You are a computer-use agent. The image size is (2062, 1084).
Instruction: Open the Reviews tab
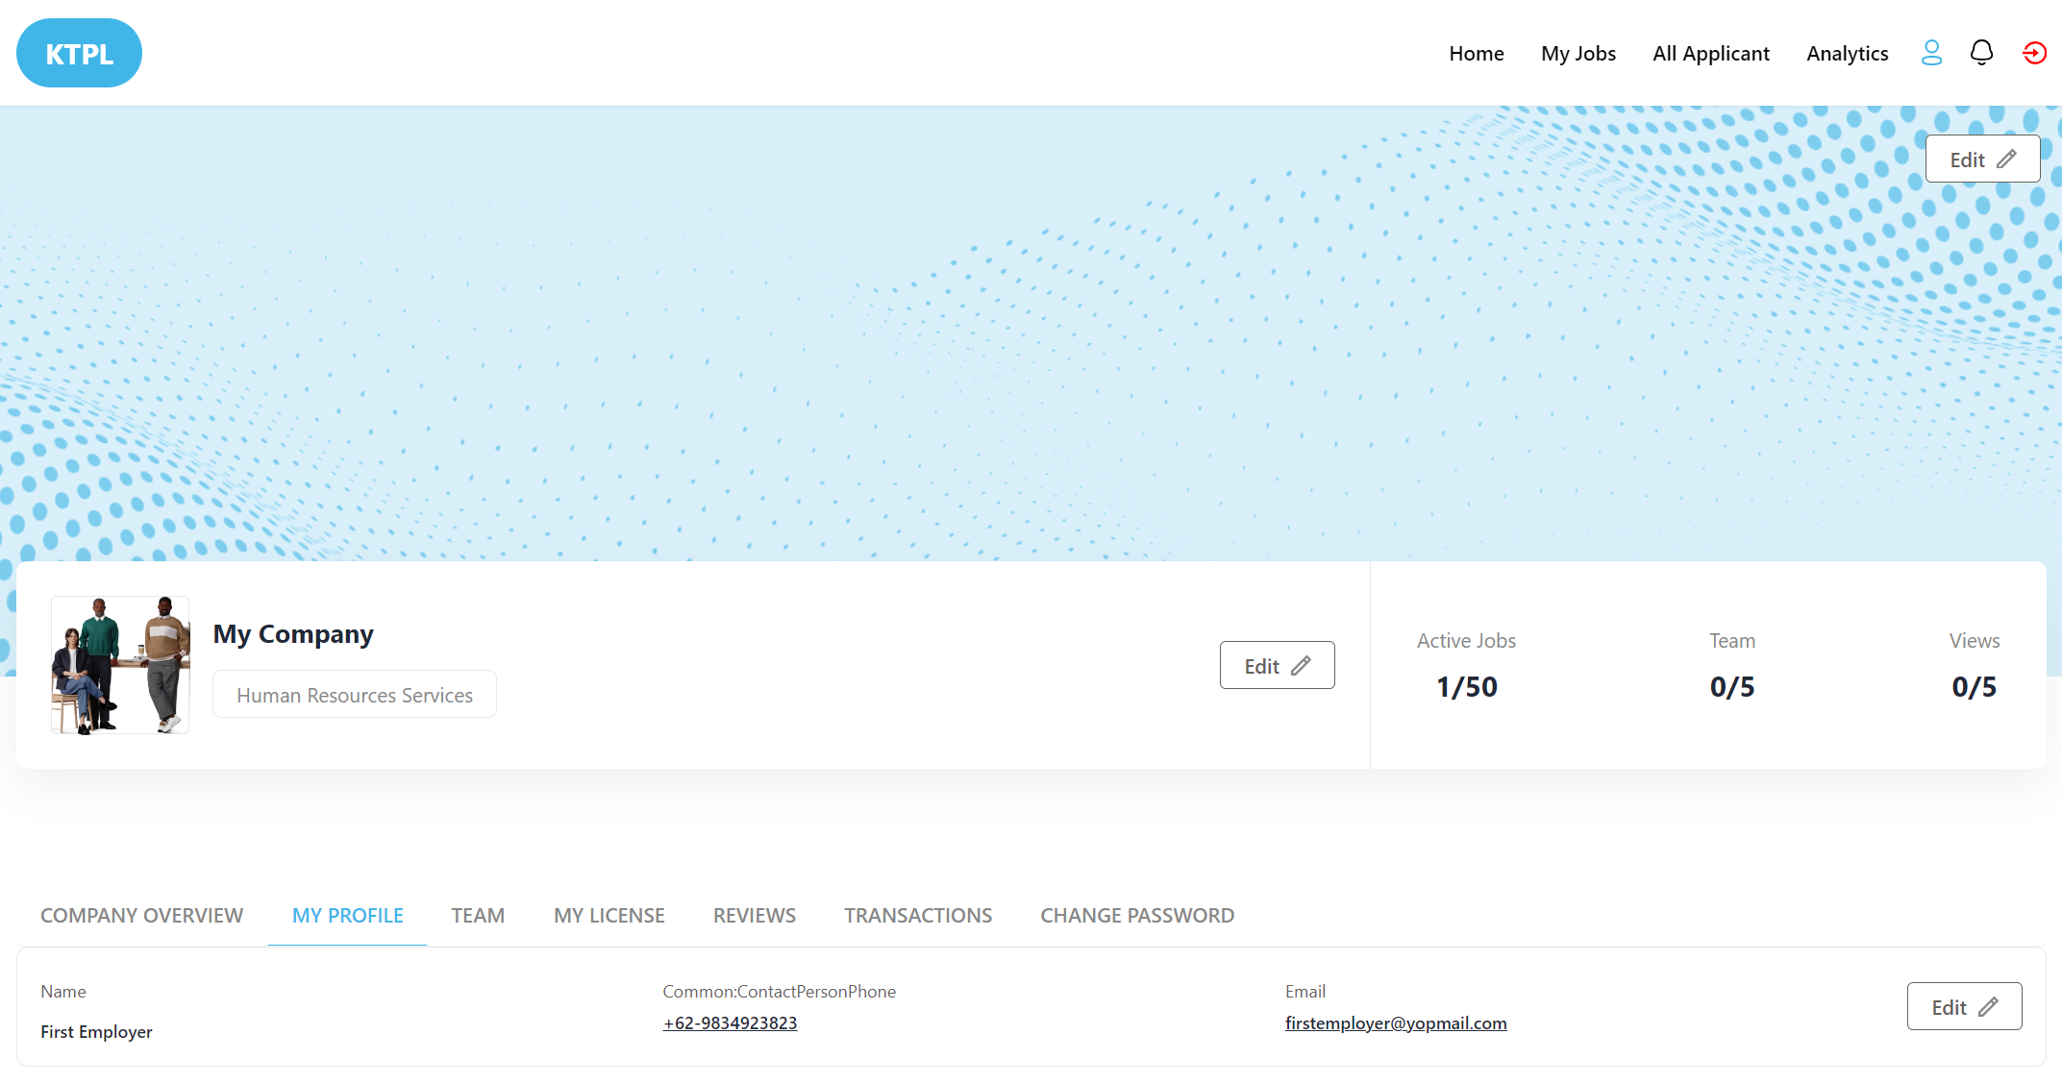tap(755, 916)
